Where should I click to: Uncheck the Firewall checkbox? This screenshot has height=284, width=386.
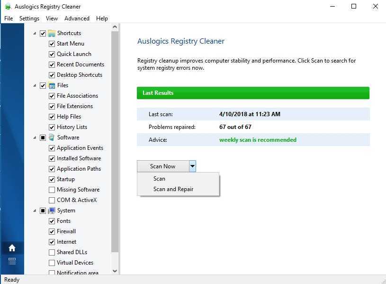pyautogui.click(x=52, y=231)
